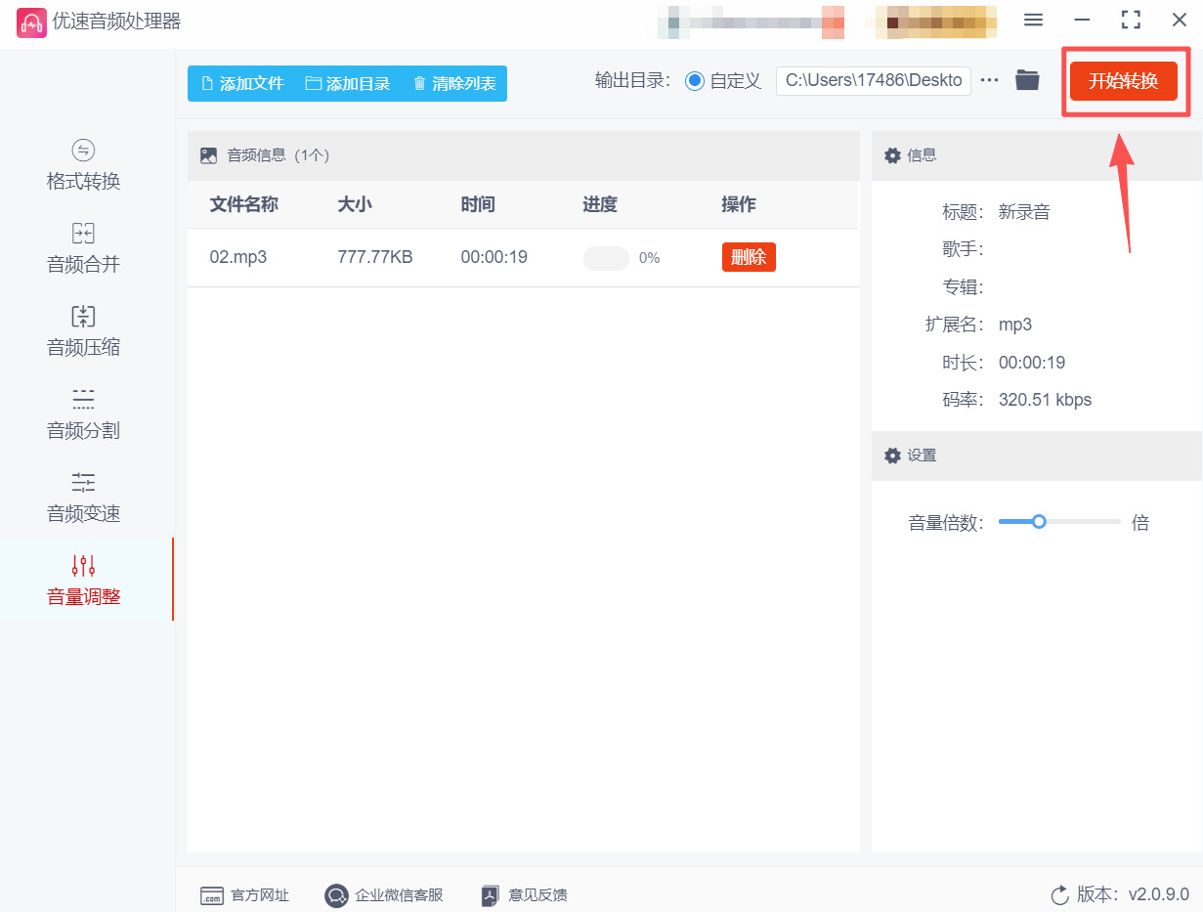Viewport: 1203px width, 912px height.
Task: Switch to 音频压缩 audio compression
Action: click(x=83, y=332)
